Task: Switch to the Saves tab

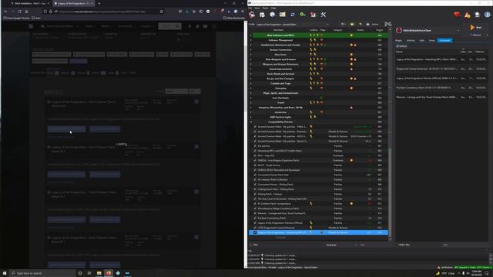Action: pos(431,40)
